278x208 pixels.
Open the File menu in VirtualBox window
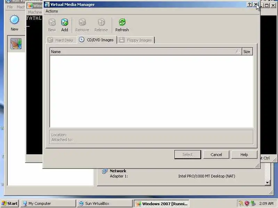[10, 7]
